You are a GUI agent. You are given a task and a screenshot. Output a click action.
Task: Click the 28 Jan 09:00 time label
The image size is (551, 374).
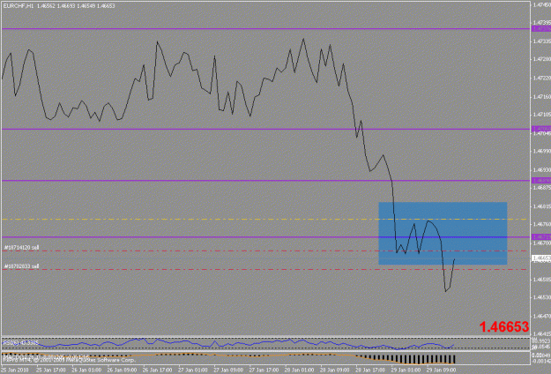pos(335,370)
